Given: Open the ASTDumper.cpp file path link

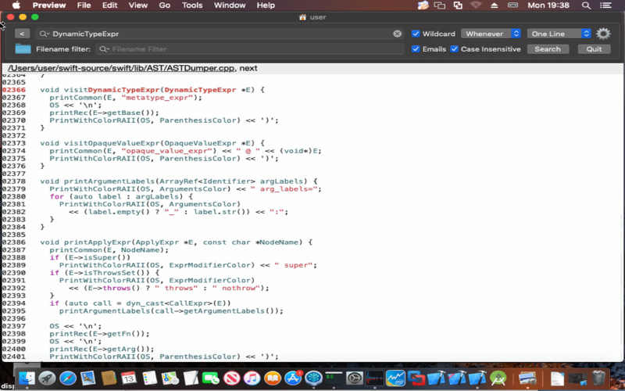Looking at the screenshot, I should [121, 68].
